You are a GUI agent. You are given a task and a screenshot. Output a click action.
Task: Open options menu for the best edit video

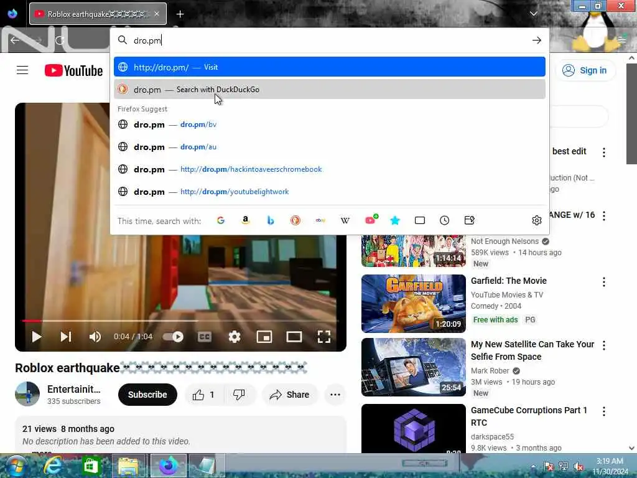tap(603, 152)
